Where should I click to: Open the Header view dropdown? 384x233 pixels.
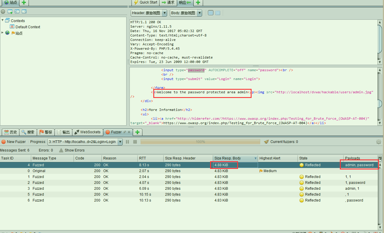pyautogui.click(x=164, y=13)
